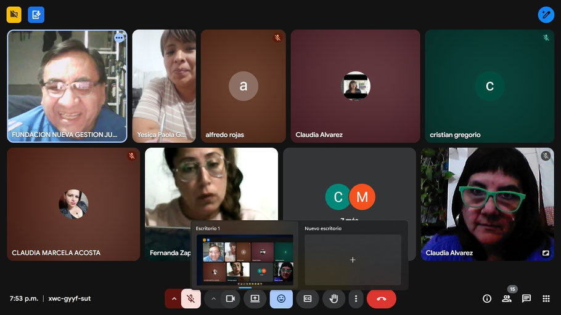Click the blue notes icon at top left
561x315 pixels.
coord(36,15)
